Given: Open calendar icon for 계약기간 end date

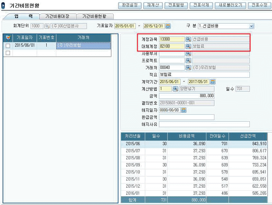Looking at the screenshot, I should tap(212, 82).
